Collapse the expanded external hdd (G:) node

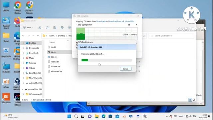(22, 89)
